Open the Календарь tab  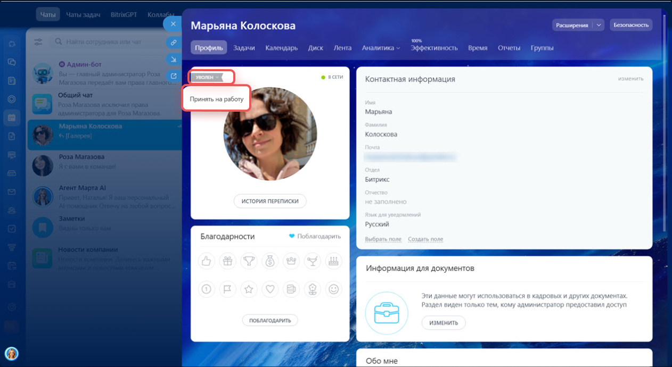281,48
